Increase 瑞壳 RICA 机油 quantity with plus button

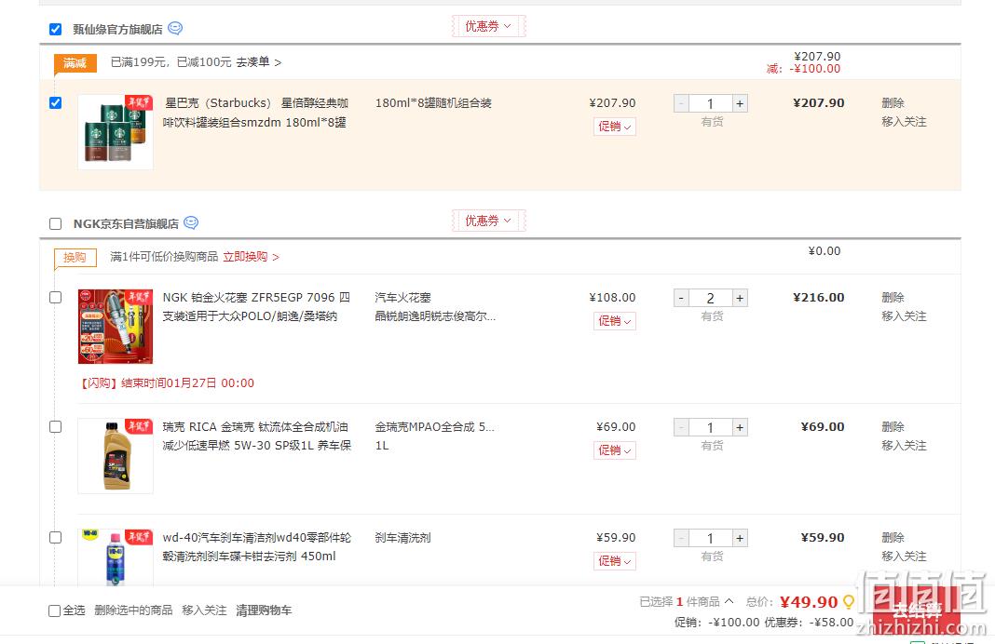[x=740, y=427]
